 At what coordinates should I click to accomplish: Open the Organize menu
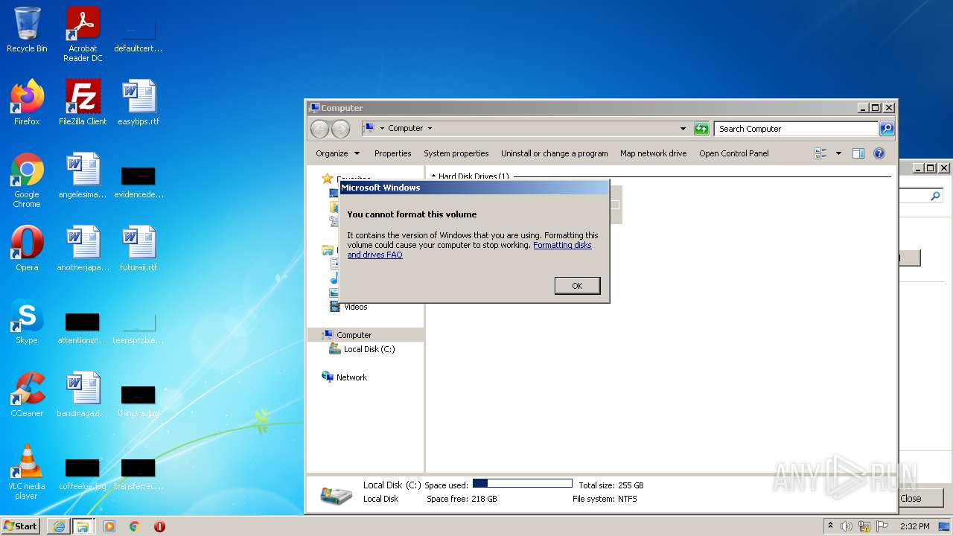pyautogui.click(x=337, y=153)
